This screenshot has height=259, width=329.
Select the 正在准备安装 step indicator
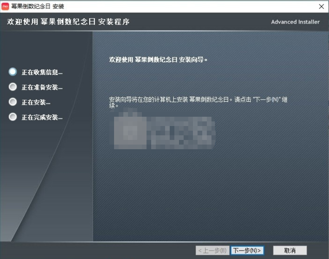13,87
